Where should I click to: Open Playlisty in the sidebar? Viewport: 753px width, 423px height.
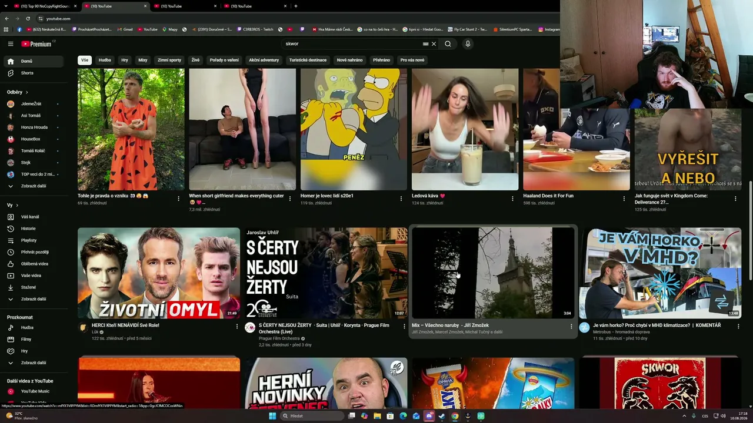point(34,240)
